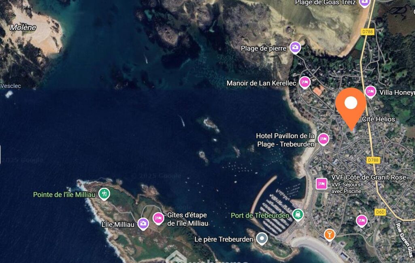Screen dimensions: 415x263
Task: Click the D6D road badge
Action: 380,212
